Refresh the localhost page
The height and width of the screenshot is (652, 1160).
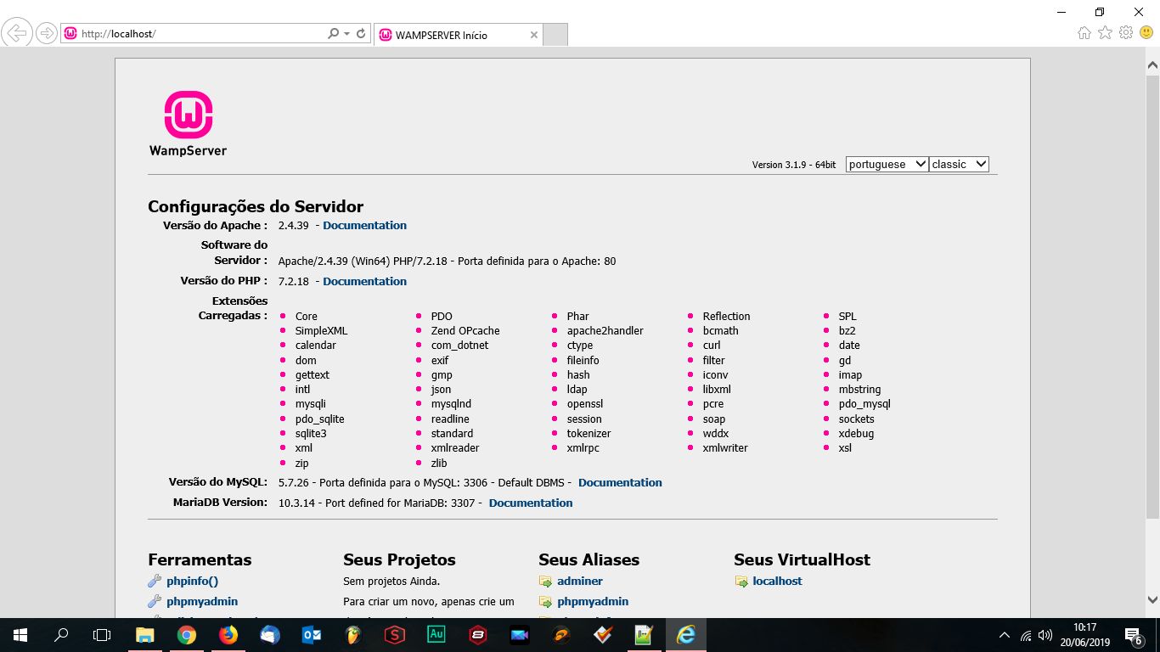coord(361,34)
